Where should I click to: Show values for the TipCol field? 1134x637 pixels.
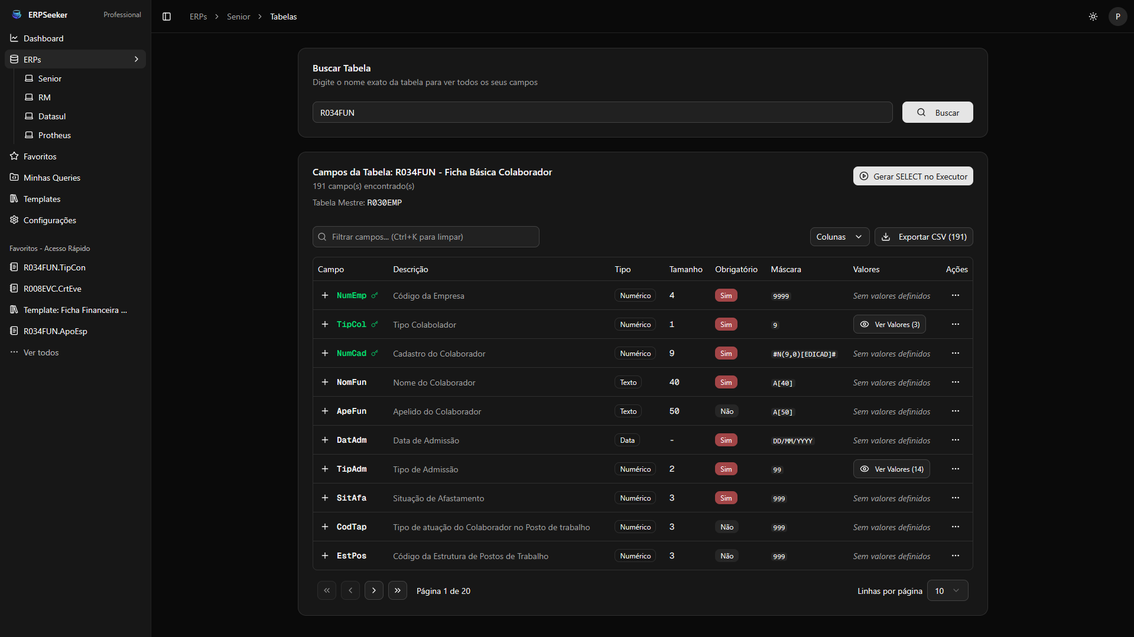[x=889, y=324]
